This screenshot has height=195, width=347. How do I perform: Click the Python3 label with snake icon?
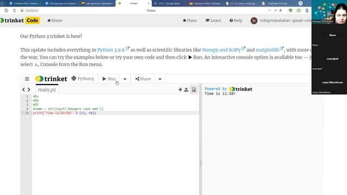click(82, 79)
